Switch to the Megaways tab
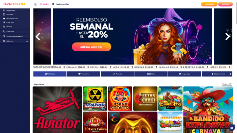 click(185, 74)
